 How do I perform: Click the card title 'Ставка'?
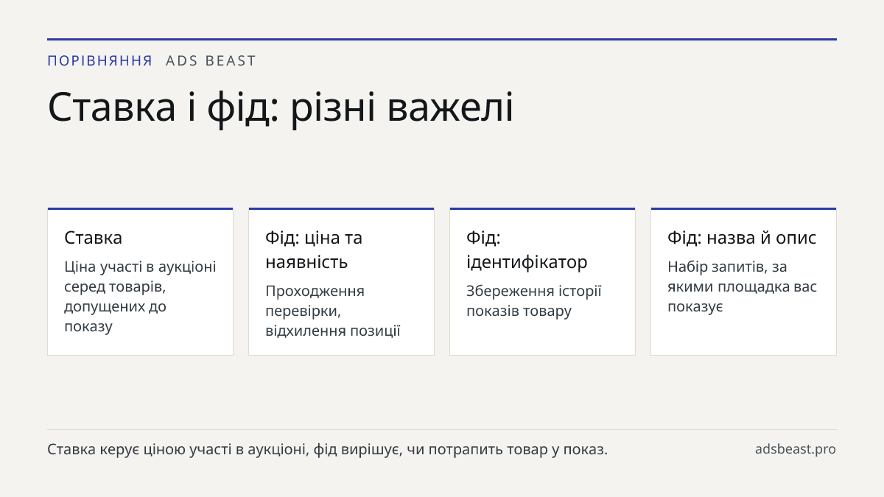(94, 238)
